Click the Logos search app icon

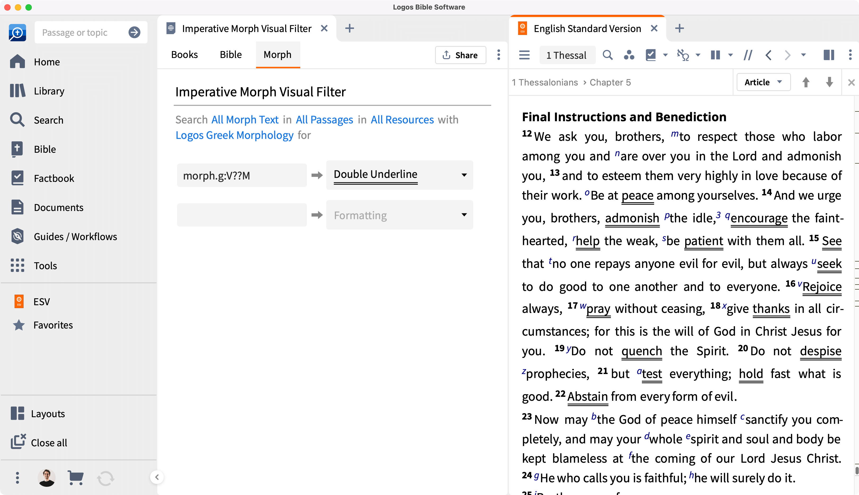click(x=17, y=32)
